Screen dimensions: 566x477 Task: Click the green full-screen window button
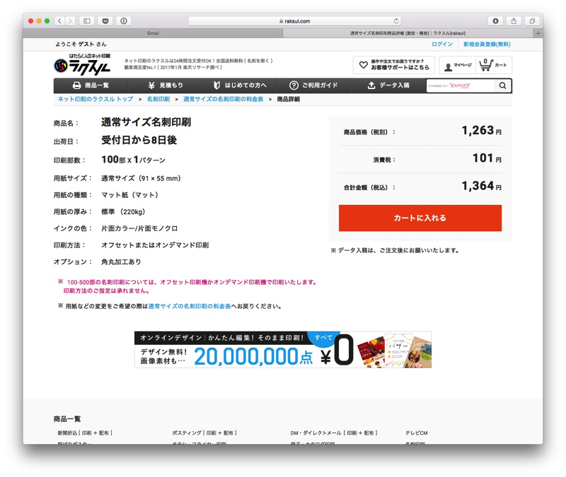click(47, 21)
